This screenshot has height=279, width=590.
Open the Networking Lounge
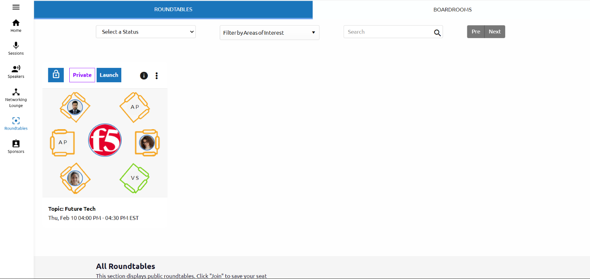pyautogui.click(x=16, y=98)
